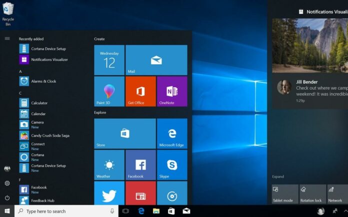Open the Facebook tile

point(140,165)
